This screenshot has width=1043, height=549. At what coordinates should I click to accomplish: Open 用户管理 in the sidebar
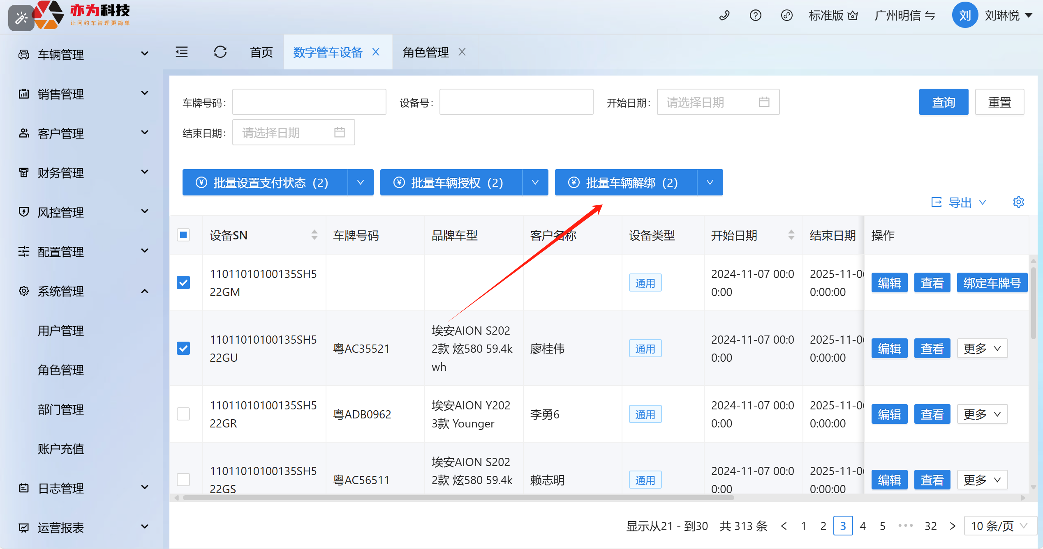(x=61, y=331)
